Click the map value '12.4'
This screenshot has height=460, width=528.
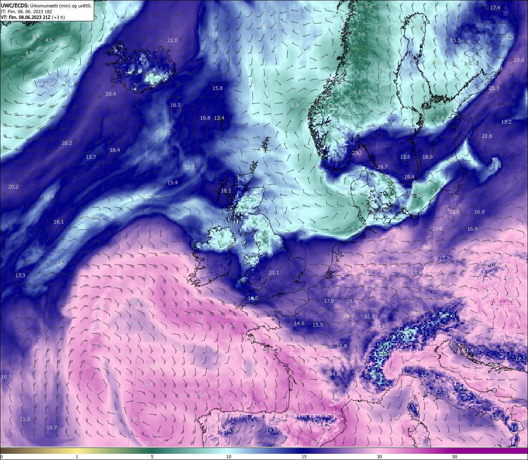click(219, 118)
